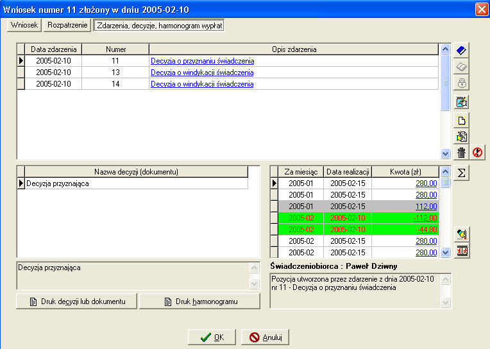Click the hand with pen icon beside payments
This screenshot has width=490, height=349.
click(x=462, y=234)
